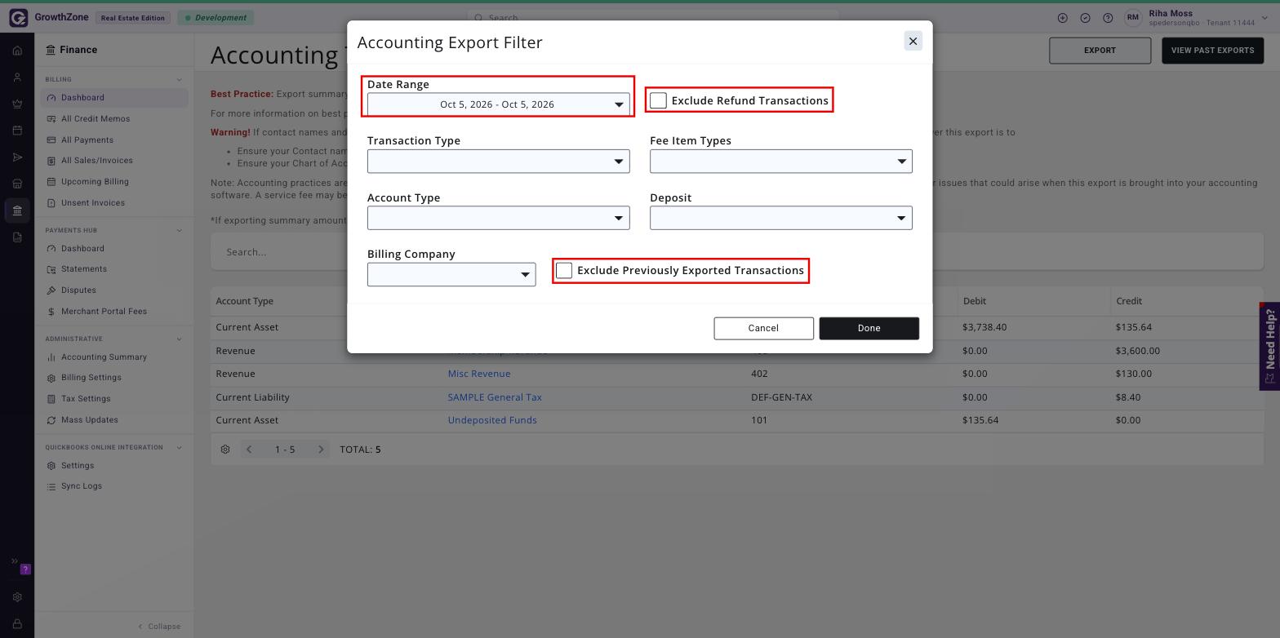The image size is (1280, 638).
Task: Collapse the BILLING section in the sidebar
Action: 179,80
